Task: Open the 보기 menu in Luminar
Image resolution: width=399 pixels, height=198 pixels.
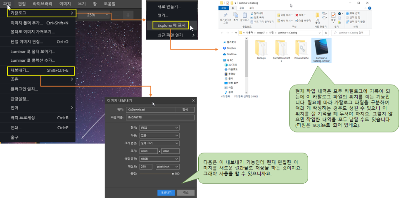Action: pyautogui.click(x=82, y=4)
